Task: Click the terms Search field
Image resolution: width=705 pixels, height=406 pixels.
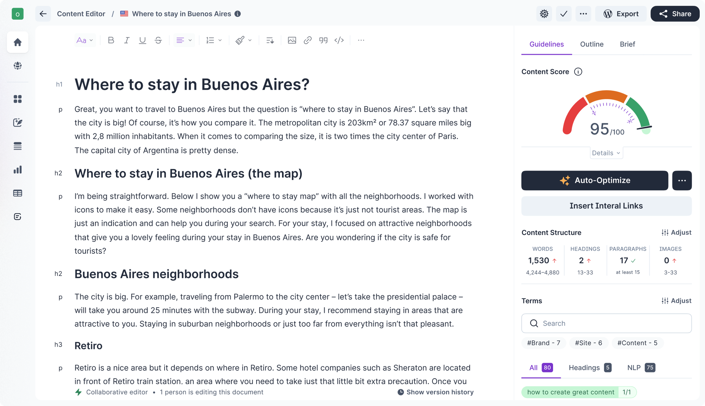Action: [x=606, y=323]
